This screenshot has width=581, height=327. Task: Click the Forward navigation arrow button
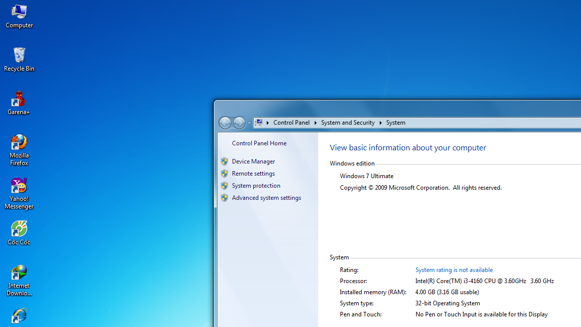[x=239, y=123]
